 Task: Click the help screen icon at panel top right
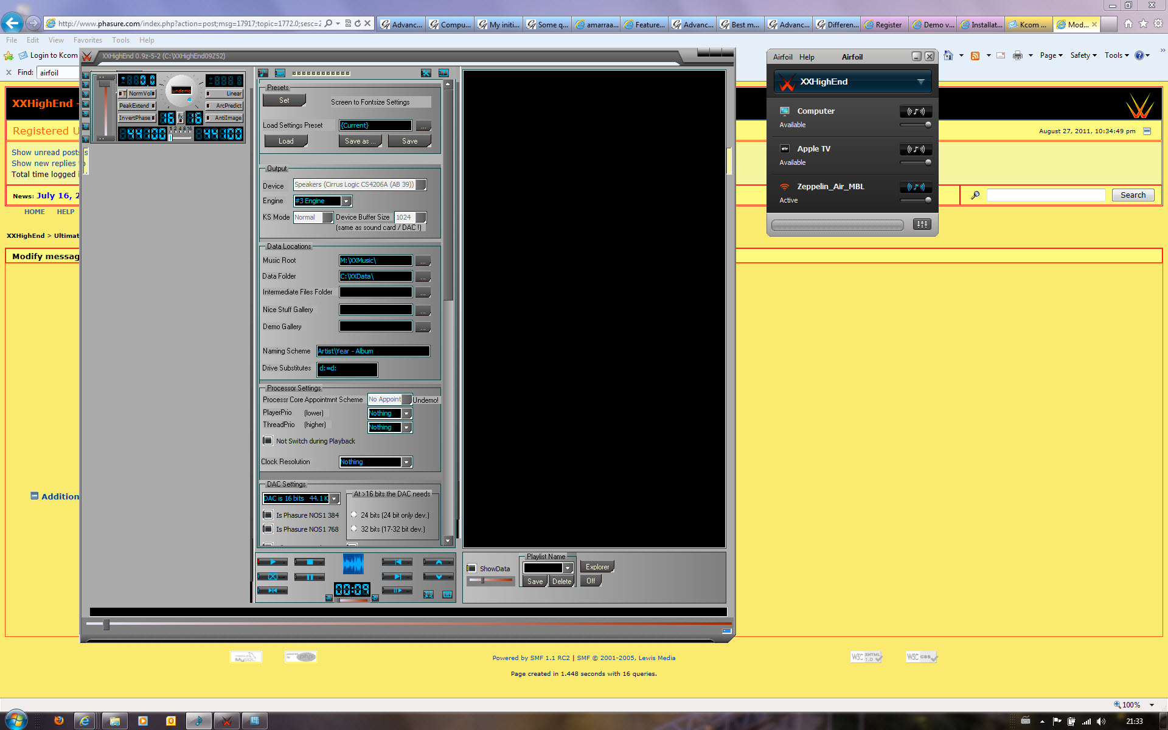pyautogui.click(x=443, y=73)
